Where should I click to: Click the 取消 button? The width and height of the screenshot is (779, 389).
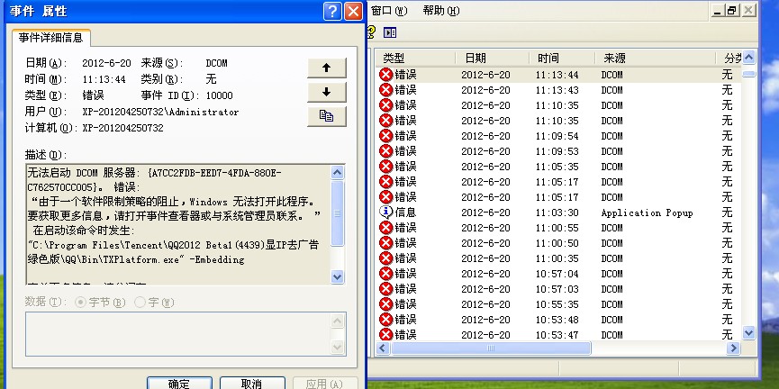click(x=252, y=384)
